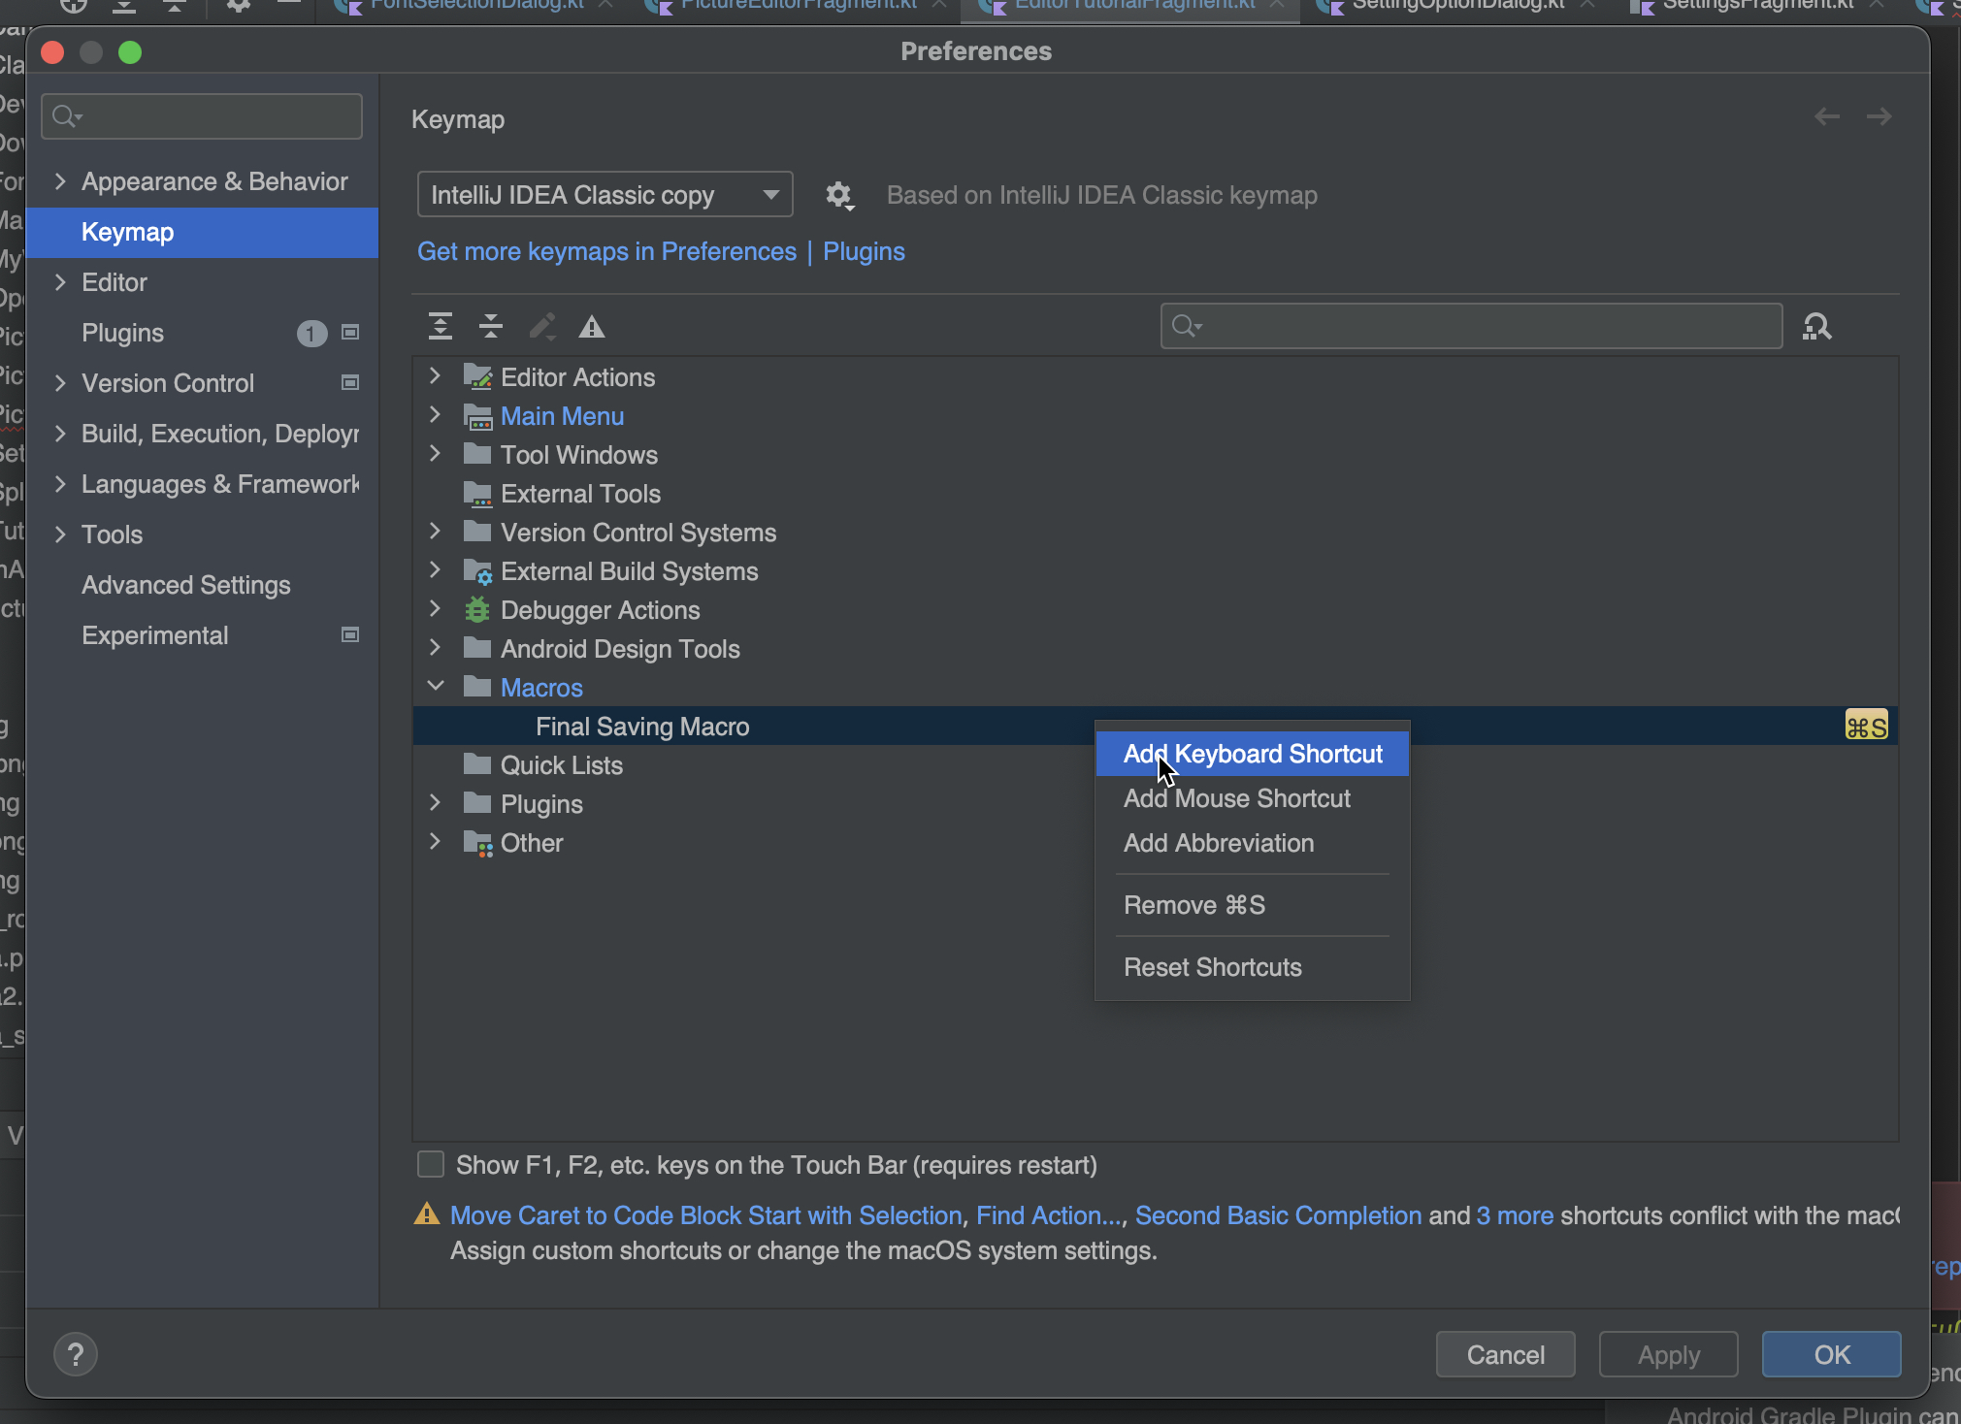Select Remove ⌘S from context menu
This screenshot has height=1424, width=1961.
[1193, 905]
